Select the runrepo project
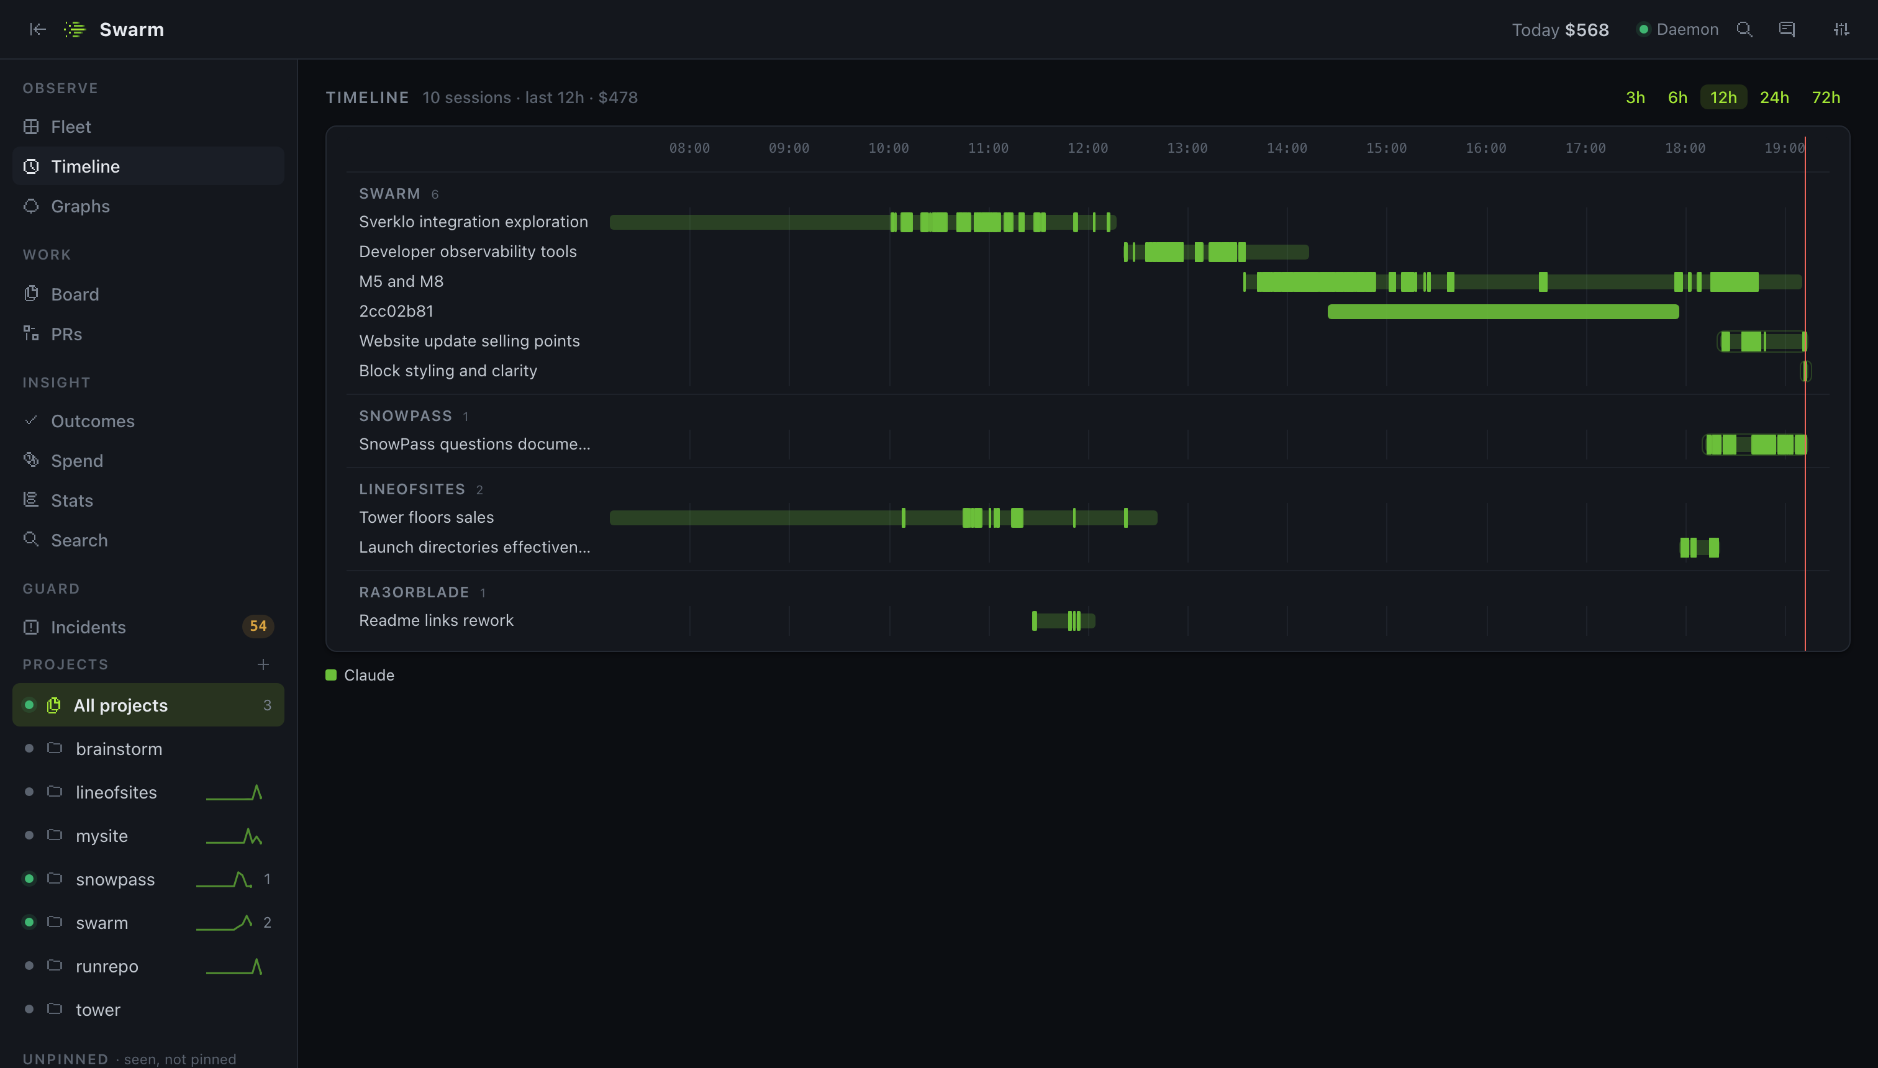This screenshot has width=1878, height=1068. coord(148,966)
